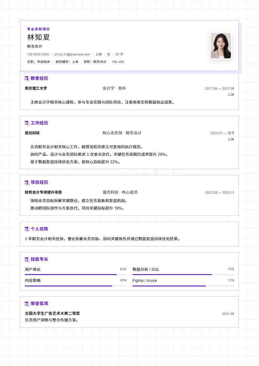
Task: Click the 意向城市：上海 text
Action: [67, 62]
